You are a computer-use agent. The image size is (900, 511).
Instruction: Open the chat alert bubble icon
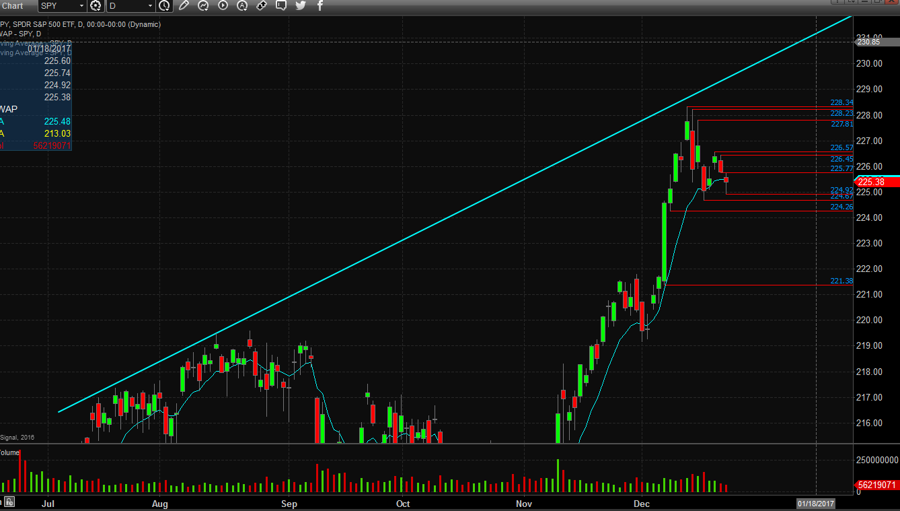(x=281, y=6)
